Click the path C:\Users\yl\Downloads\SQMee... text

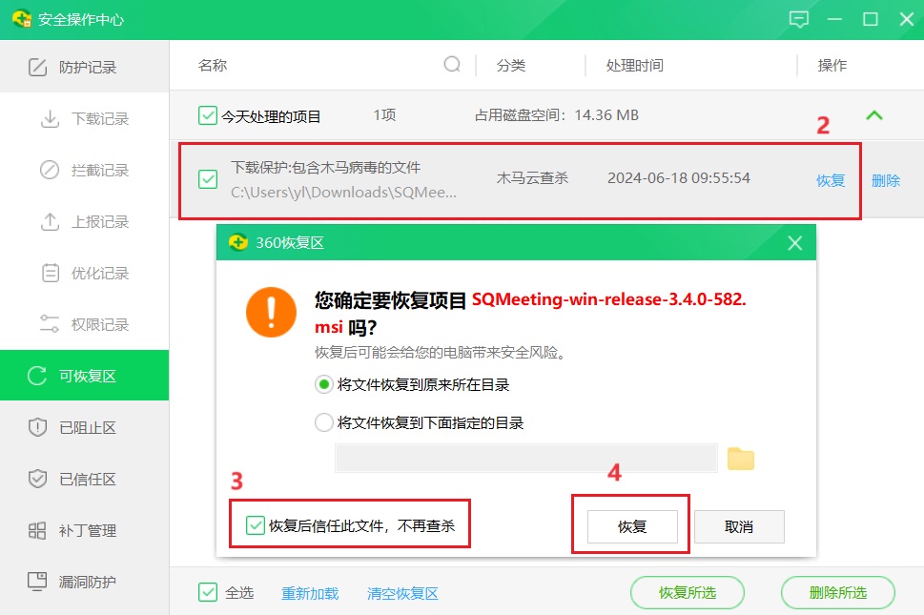point(343,193)
